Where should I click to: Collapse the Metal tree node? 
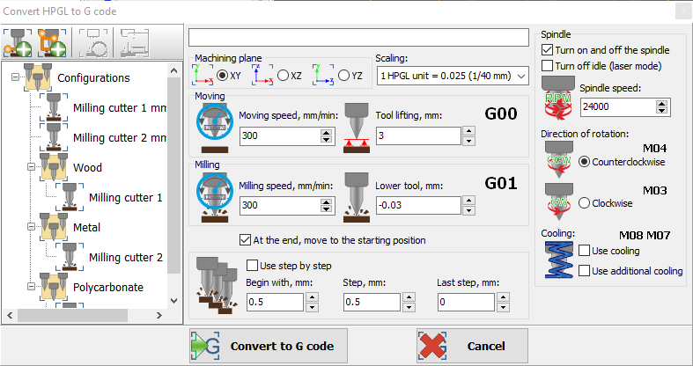coord(31,226)
